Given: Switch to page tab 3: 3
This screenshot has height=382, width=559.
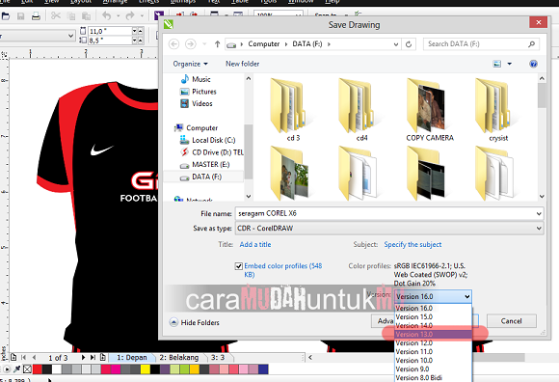Looking at the screenshot, I should point(218,357).
